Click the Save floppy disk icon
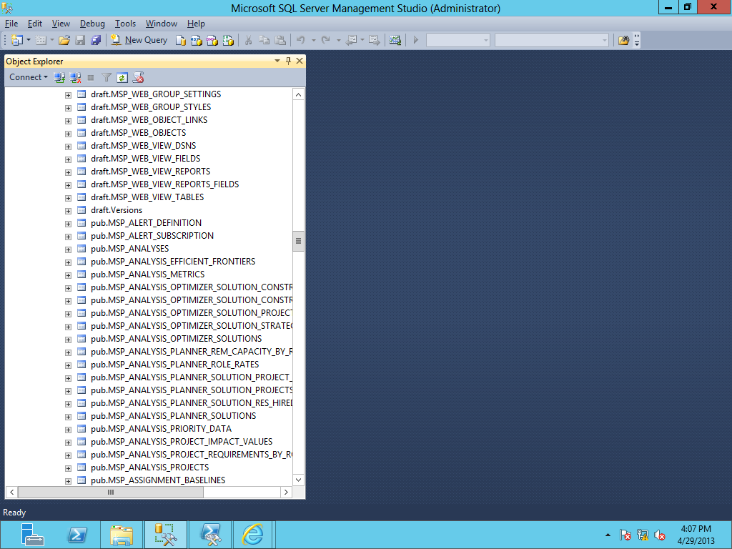 tap(80, 40)
